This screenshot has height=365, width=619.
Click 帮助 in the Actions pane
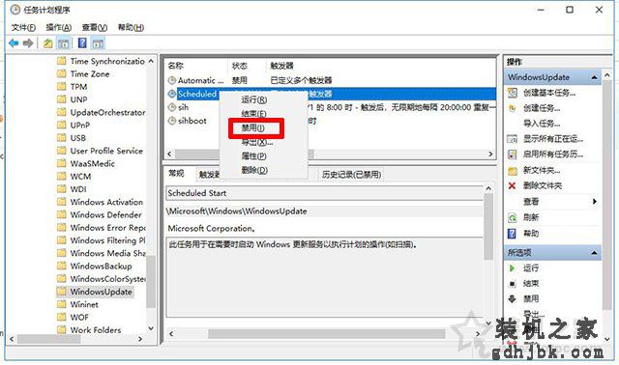pyautogui.click(x=531, y=234)
